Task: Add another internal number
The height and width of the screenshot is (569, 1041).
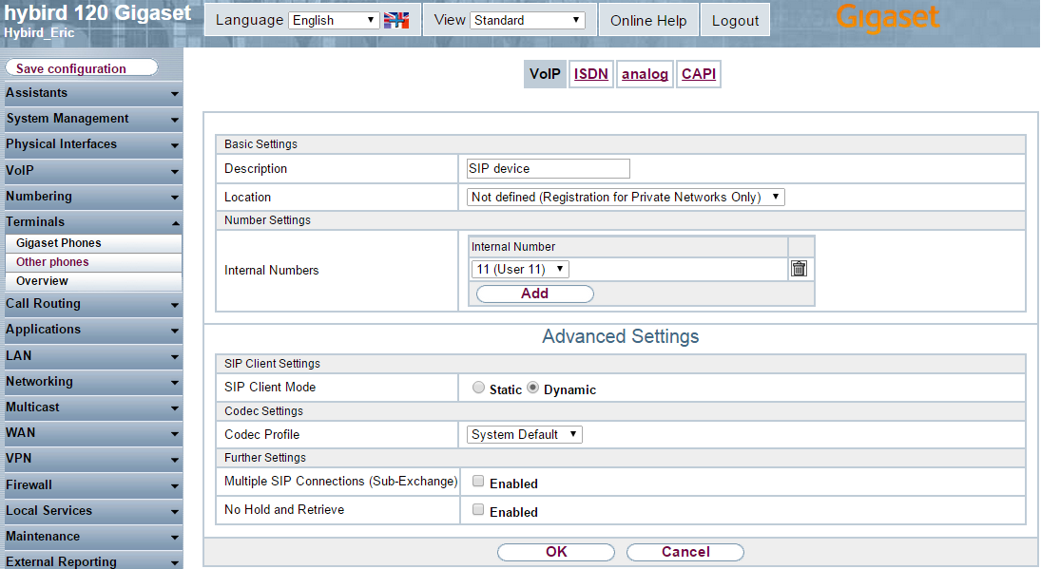Action: point(535,294)
